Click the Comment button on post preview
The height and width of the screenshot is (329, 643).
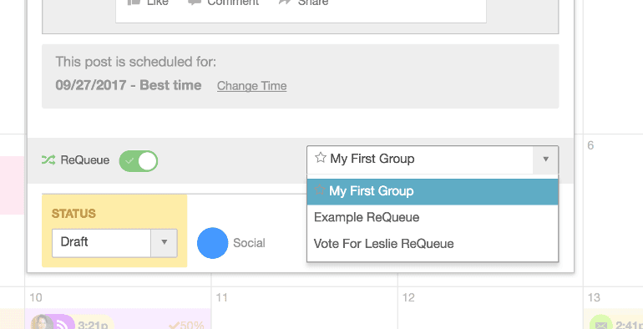coord(224,2)
